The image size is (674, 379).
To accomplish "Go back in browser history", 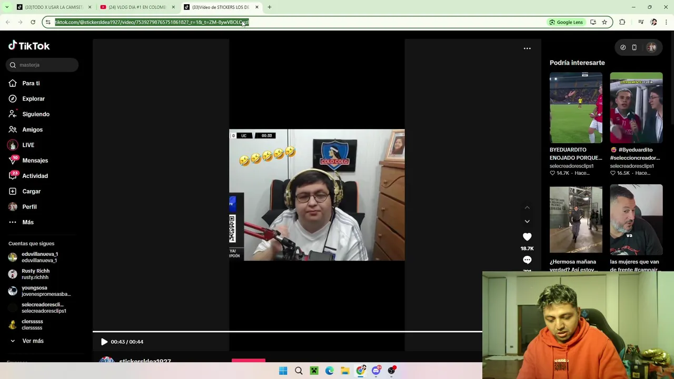I will click(x=7, y=22).
